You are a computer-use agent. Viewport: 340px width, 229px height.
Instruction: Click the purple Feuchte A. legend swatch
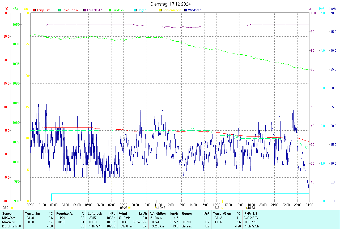click(85, 10)
